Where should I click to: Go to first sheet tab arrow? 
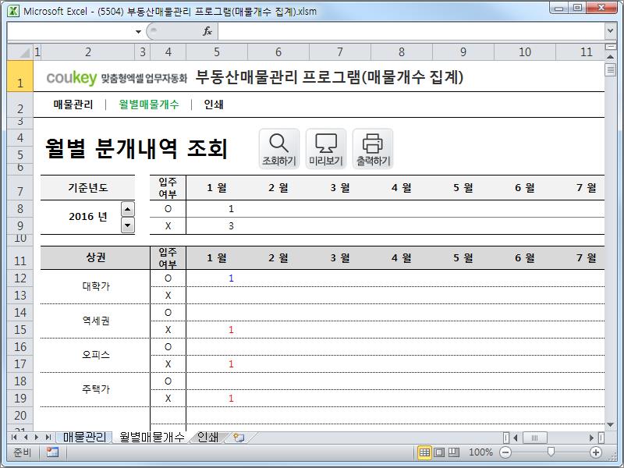tap(14, 438)
